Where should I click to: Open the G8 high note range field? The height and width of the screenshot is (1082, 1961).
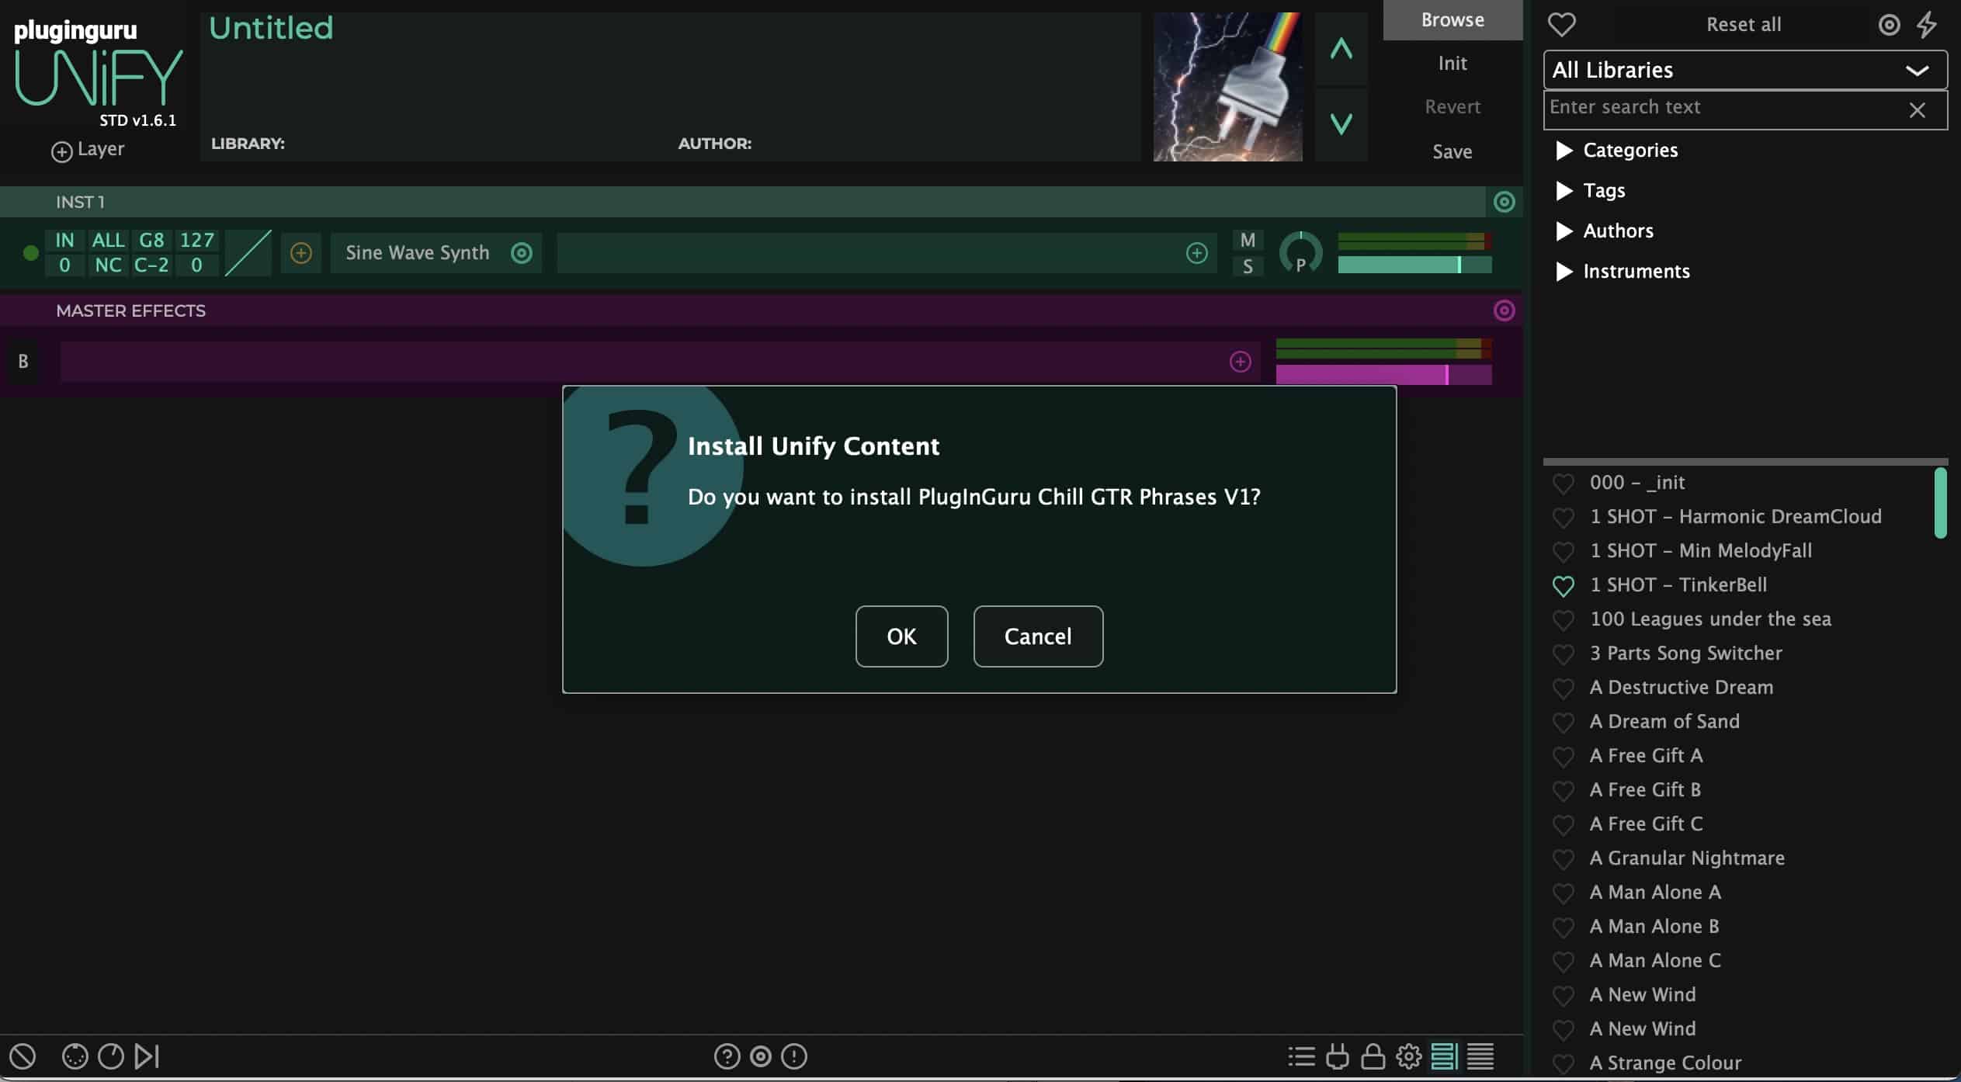tap(151, 241)
